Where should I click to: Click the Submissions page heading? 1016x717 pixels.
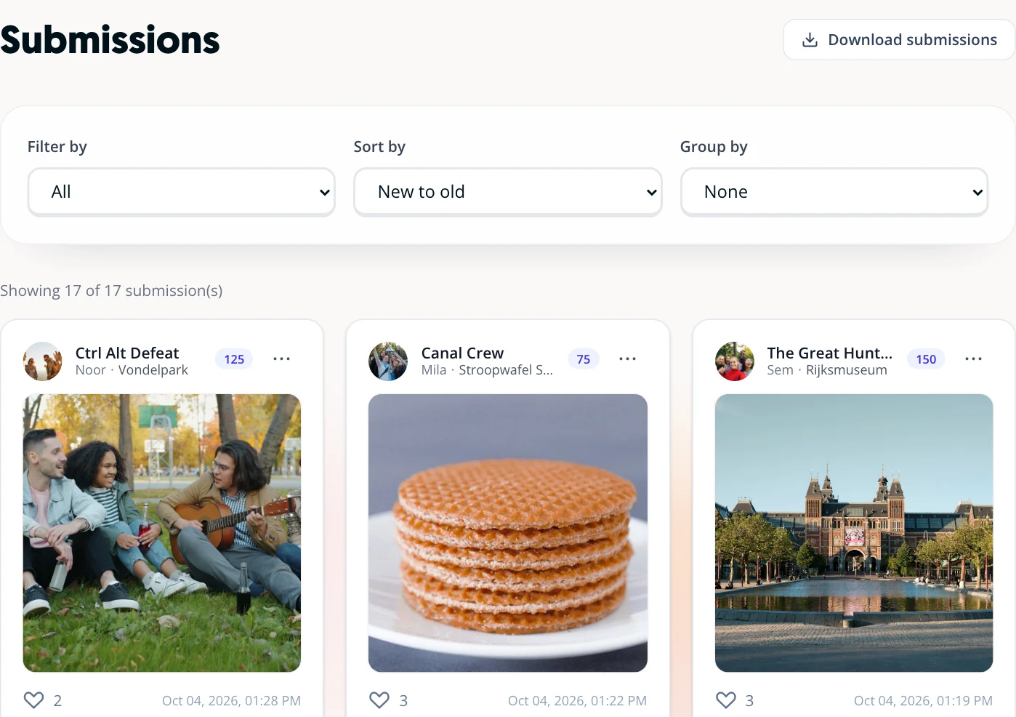pyautogui.click(x=110, y=40)
